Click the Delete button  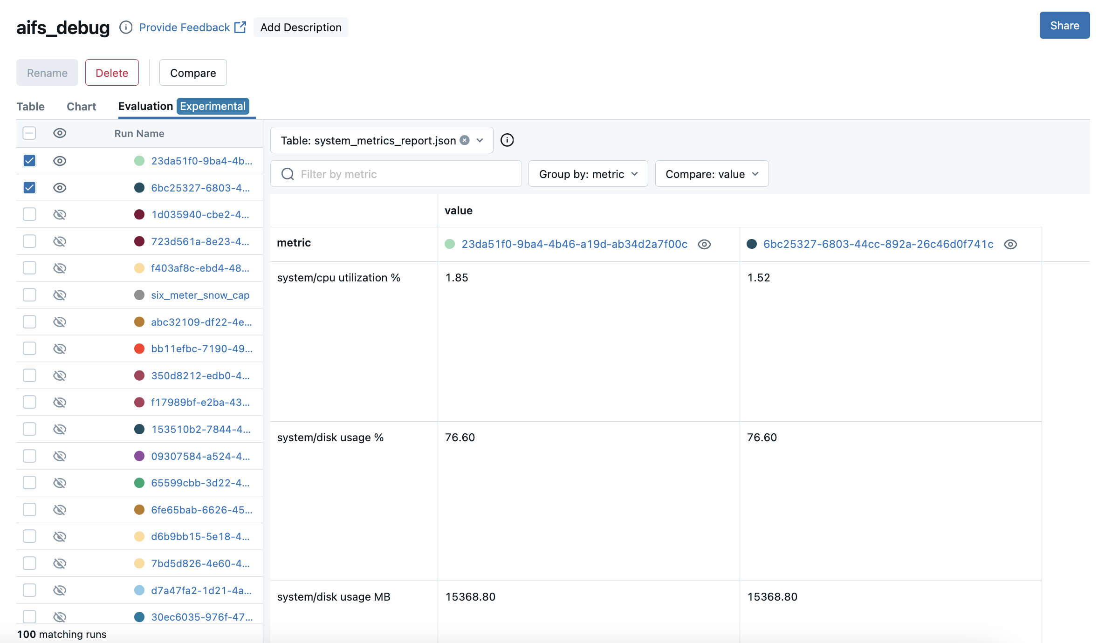point(112,73)
